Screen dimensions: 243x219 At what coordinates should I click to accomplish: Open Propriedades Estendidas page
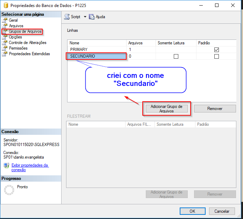(x=29, y=54)
